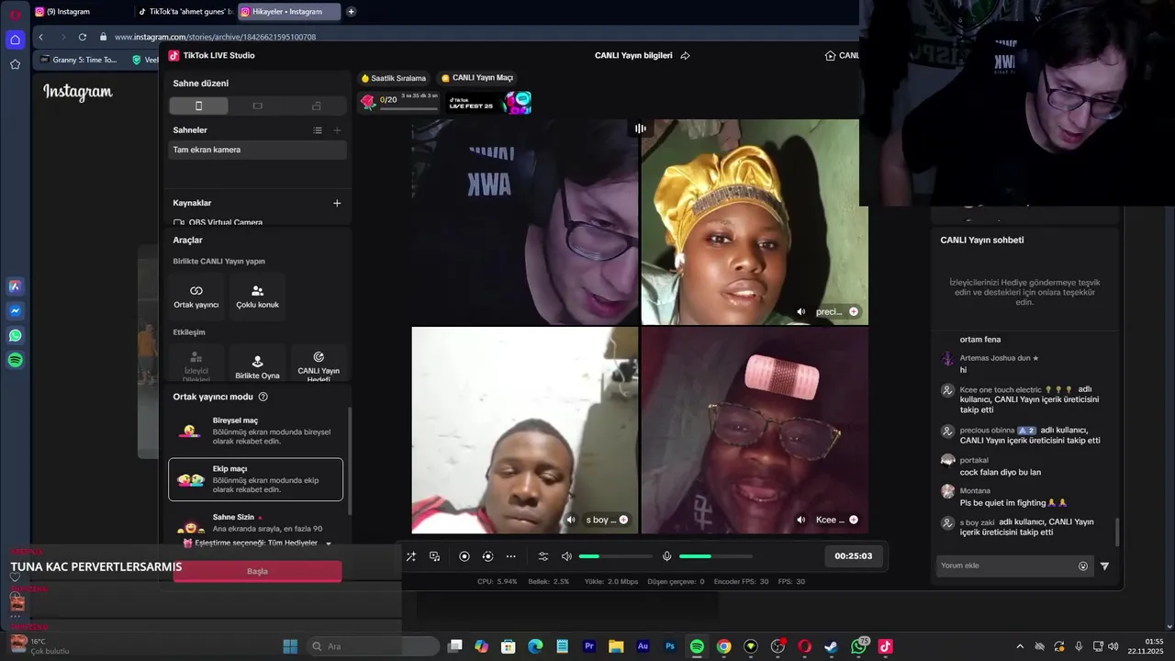1175x661 pixels.
Task: Open the chat filter funnel icon
Action: (x=1104, y=566)
